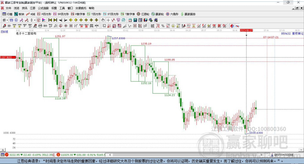Click the calendar date icon

tap(130, 20)
